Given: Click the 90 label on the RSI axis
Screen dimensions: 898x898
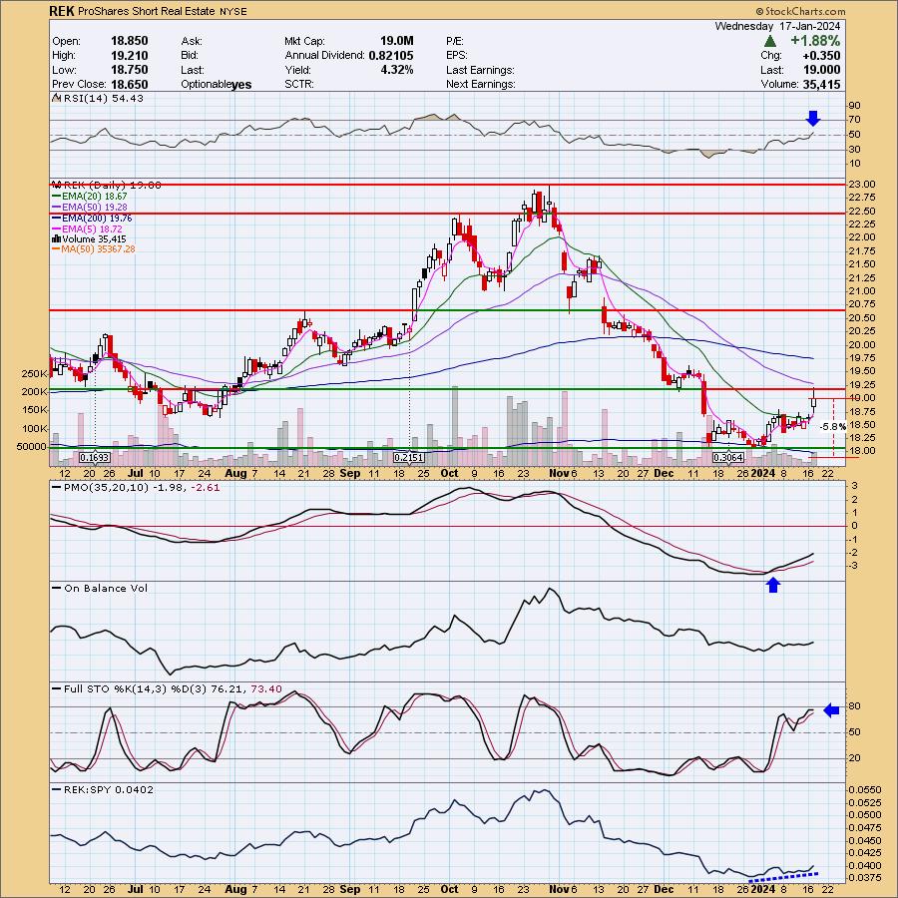Looking at the screenshot, I should click(x=854, y=106).
